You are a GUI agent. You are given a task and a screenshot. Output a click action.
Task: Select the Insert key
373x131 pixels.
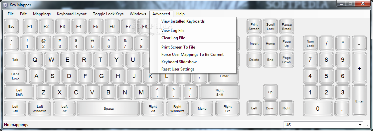[254, 44]
